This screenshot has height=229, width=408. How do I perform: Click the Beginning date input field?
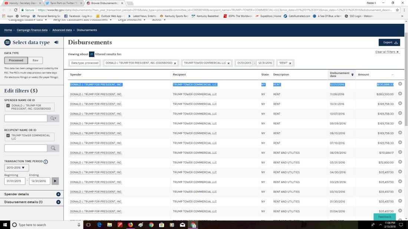(15, 181)
